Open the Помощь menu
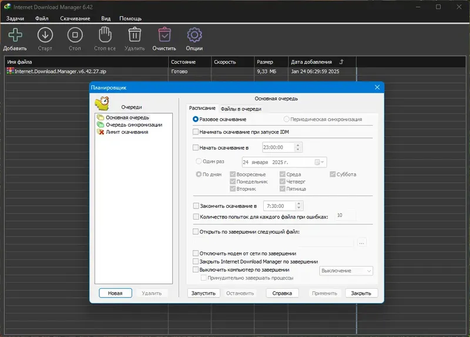 point(130,18)
